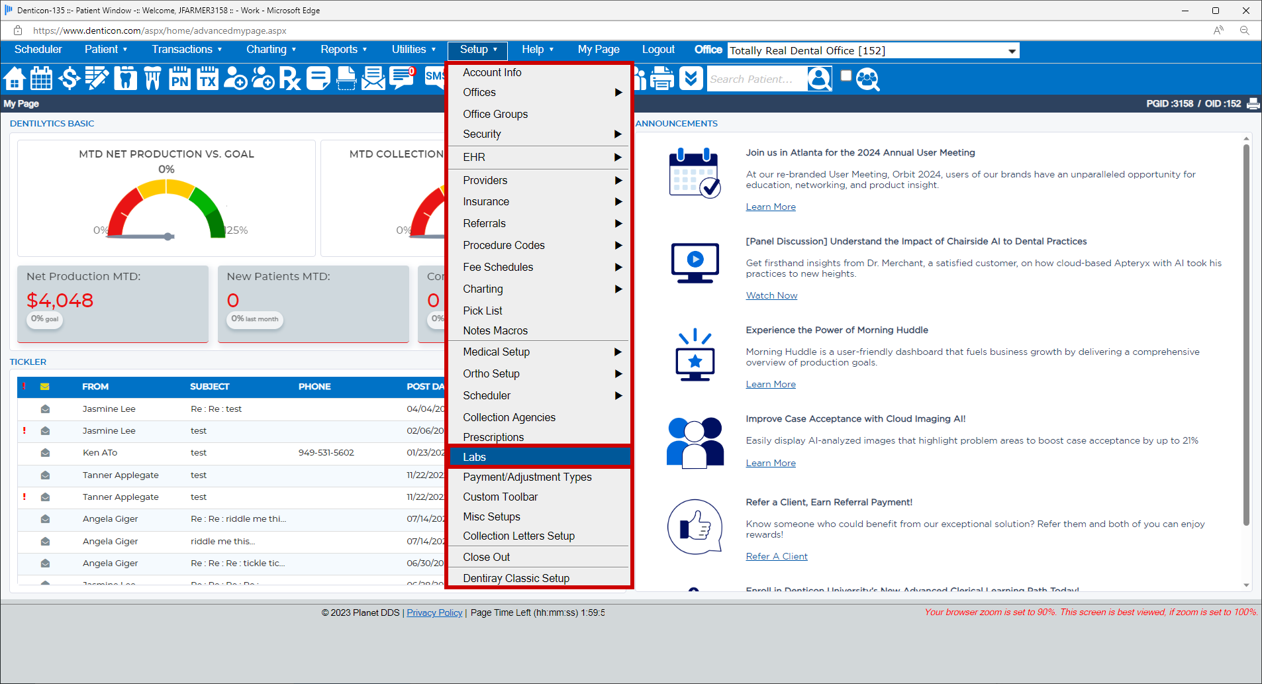Image resolution: width=1262 pixels, height=684 pixels.
Task: Expand the Offices submenu
Action: tap(618, 93)
